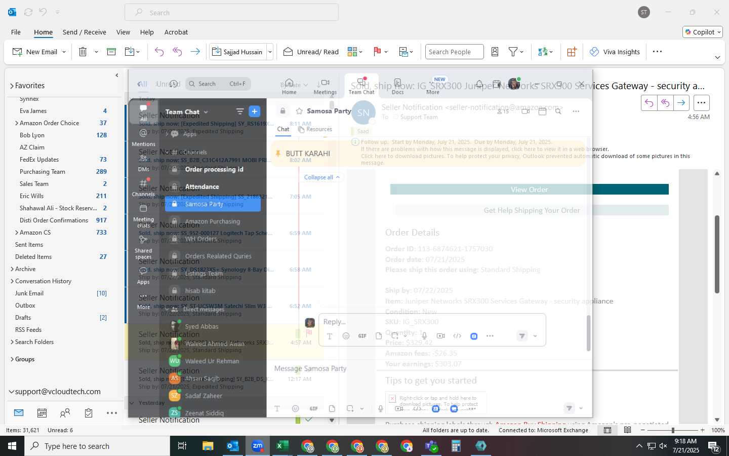Click the Delete trash can ribbon icon
Image resolution: width=729 pixels, height=456 pixels.
click(83, 52)
